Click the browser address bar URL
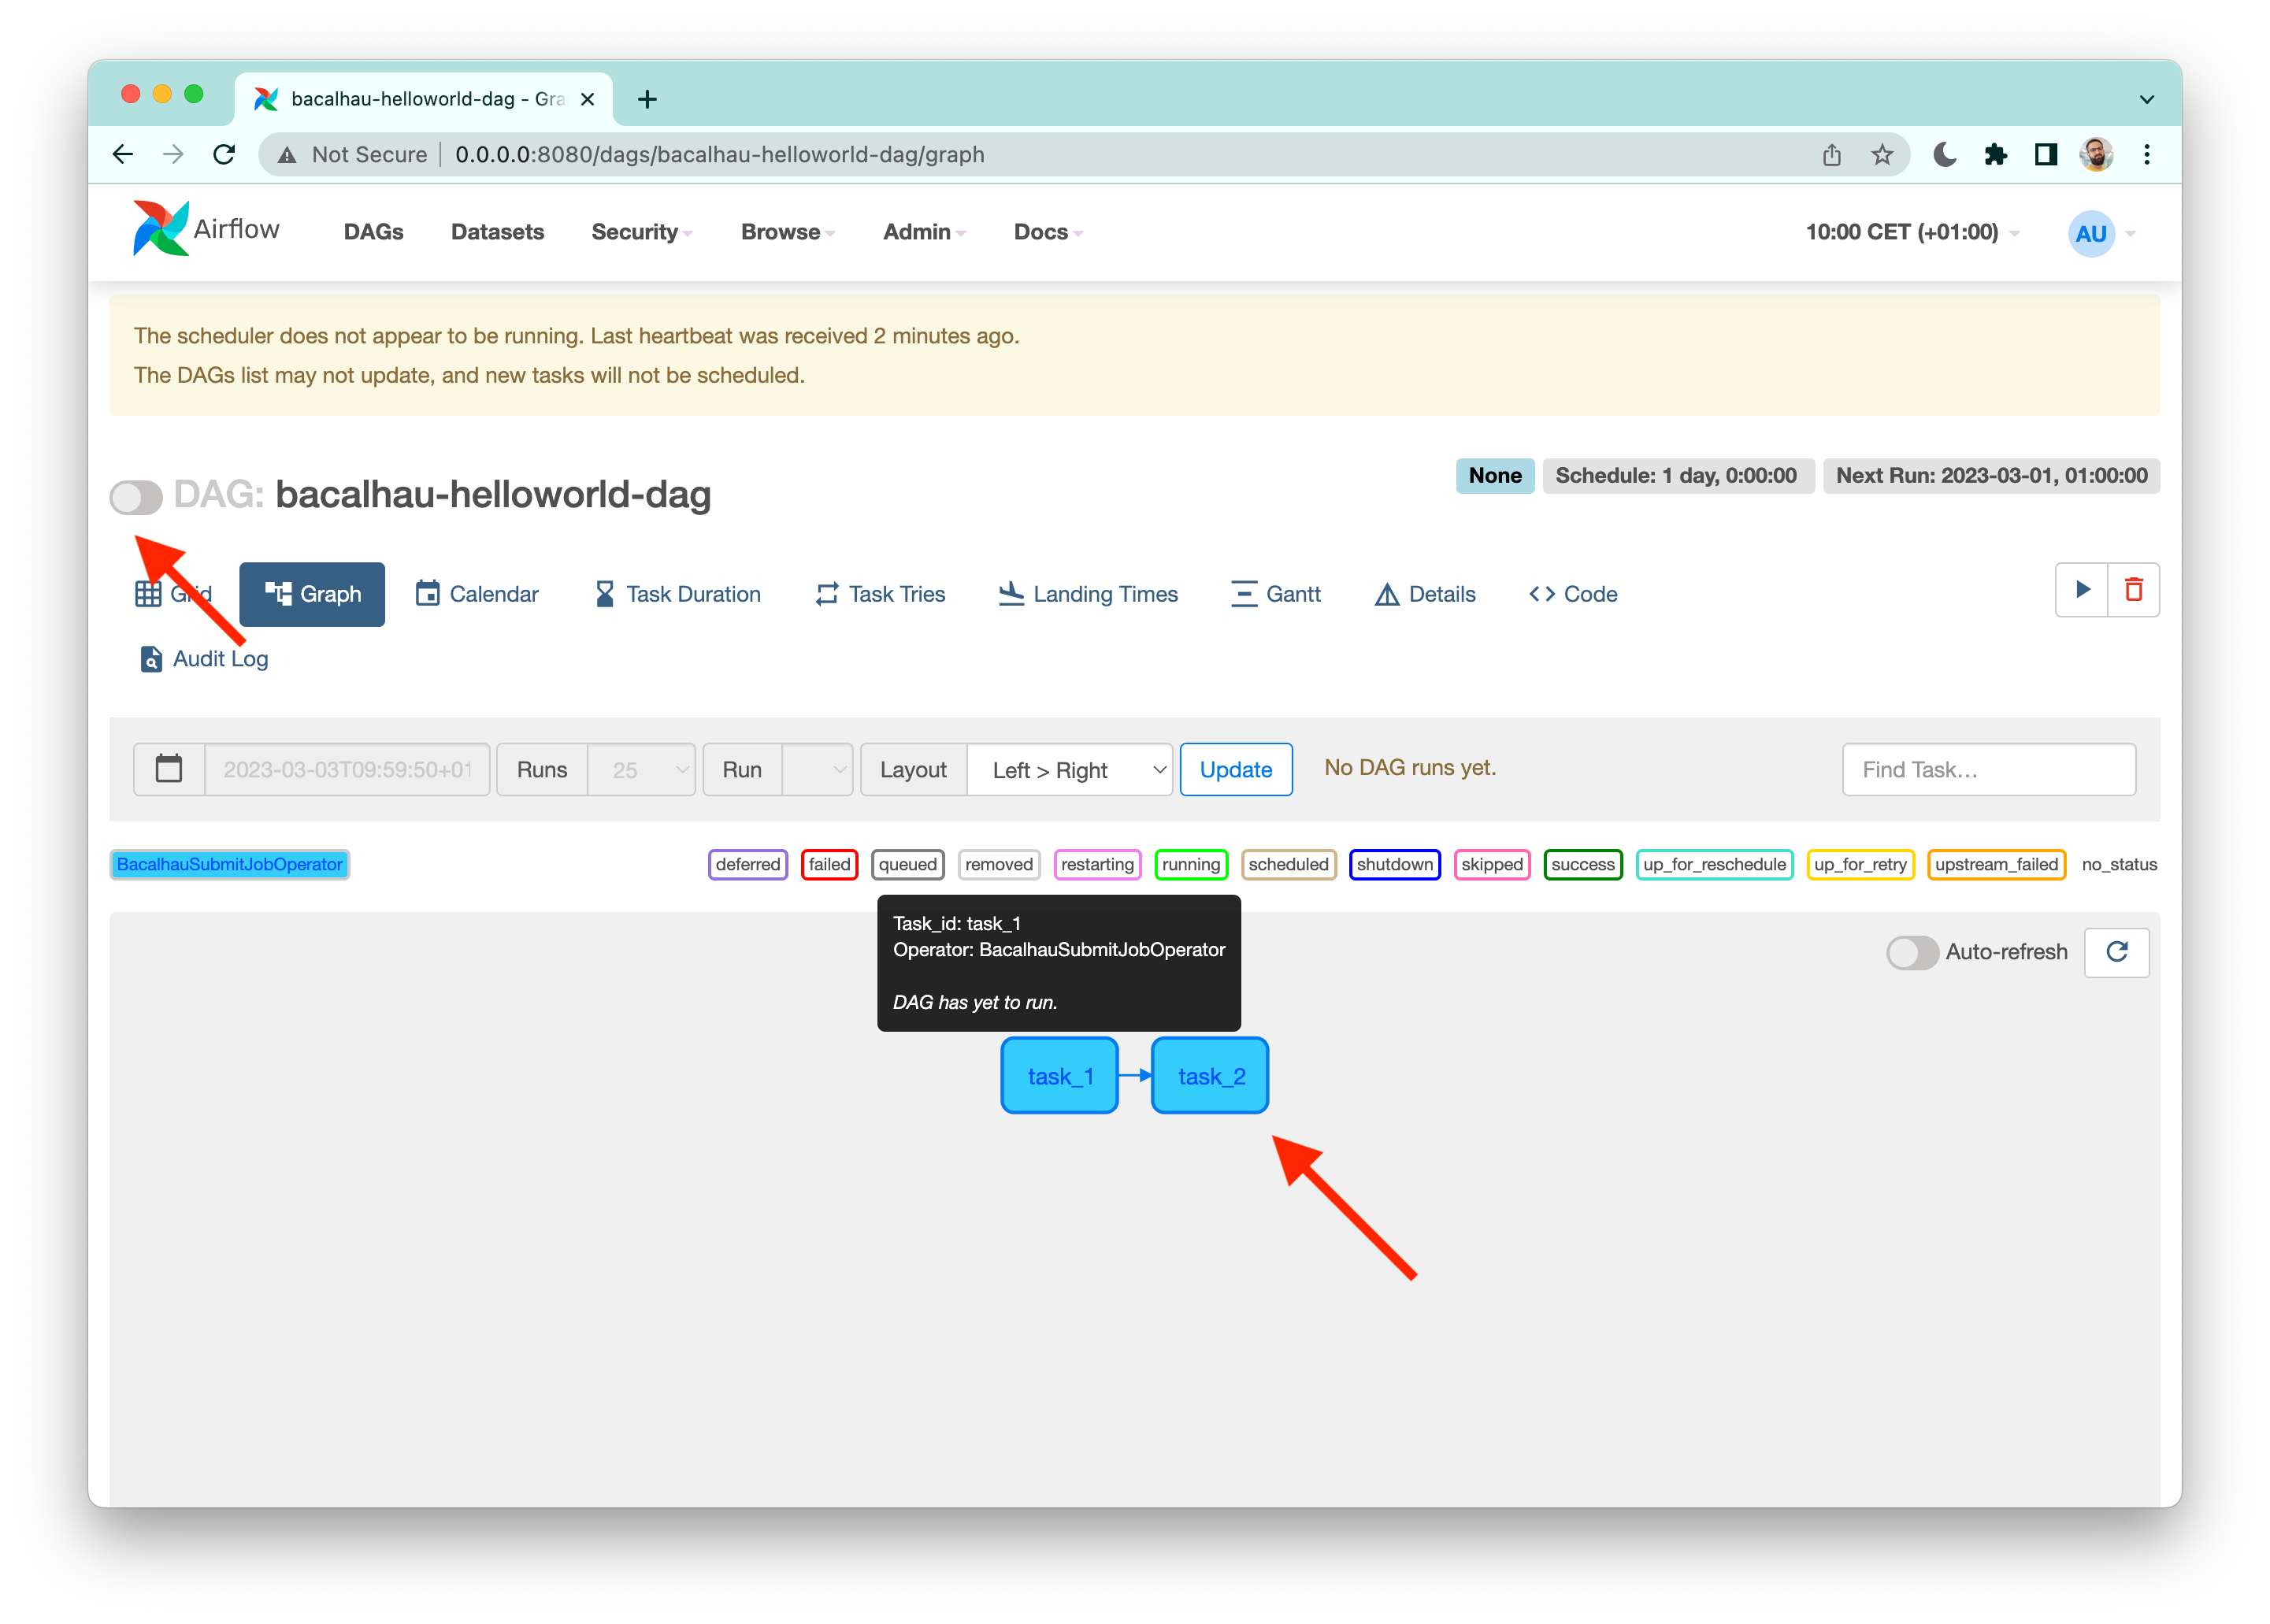The image size is (2270, 1624). (719, 155)
